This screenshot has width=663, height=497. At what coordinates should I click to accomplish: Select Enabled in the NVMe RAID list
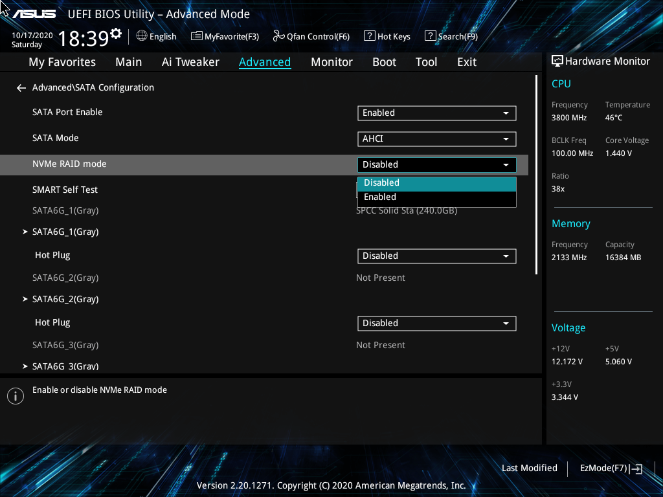click(437, 197)
